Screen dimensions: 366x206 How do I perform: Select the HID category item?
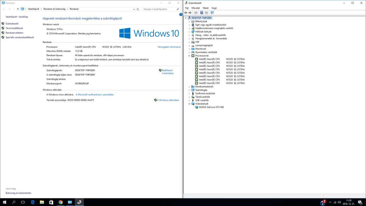click(197, 42)
